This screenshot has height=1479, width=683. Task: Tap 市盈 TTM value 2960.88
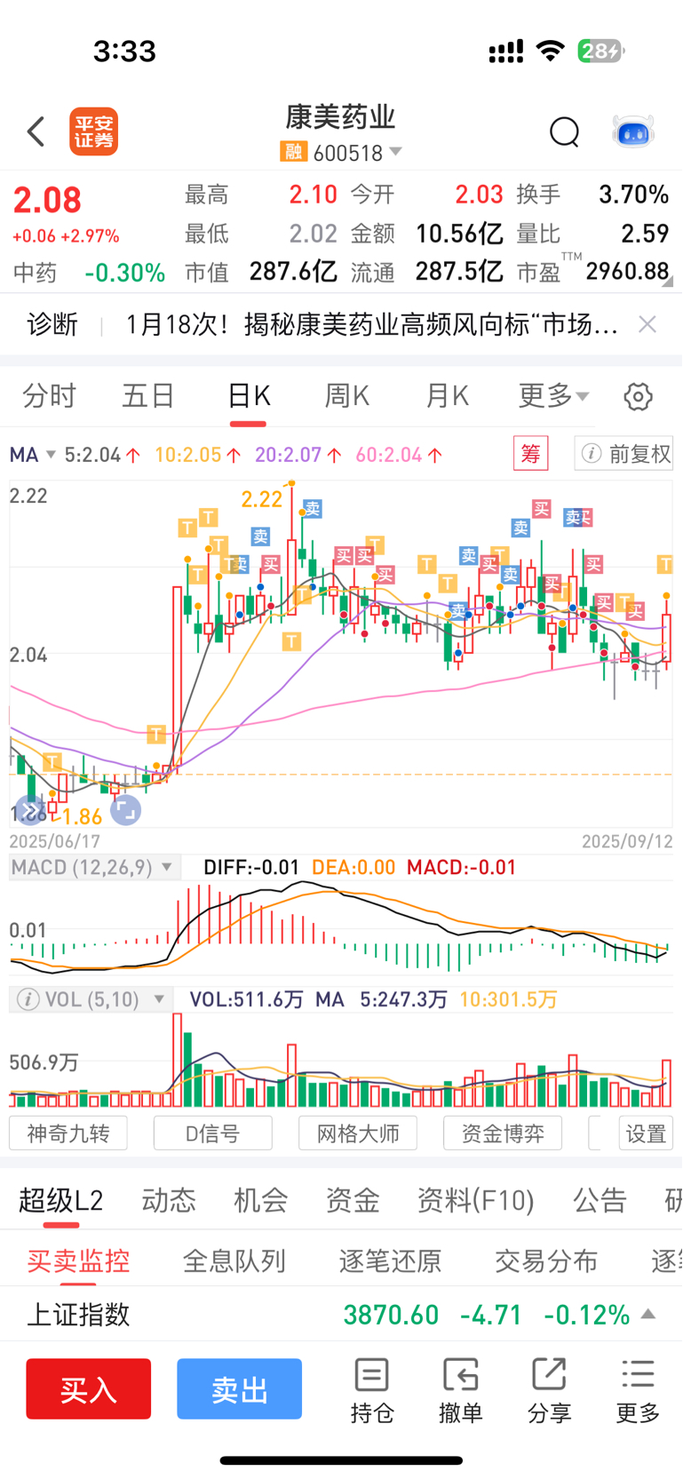coord(627,271)
